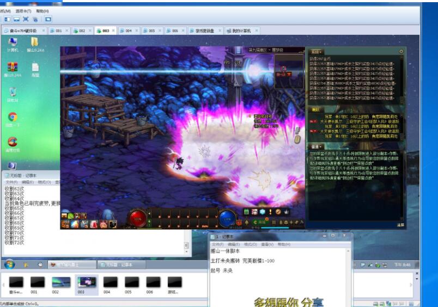Select the 004 VM thumbnail
This screenshot has height=307, width=438.
111,285
